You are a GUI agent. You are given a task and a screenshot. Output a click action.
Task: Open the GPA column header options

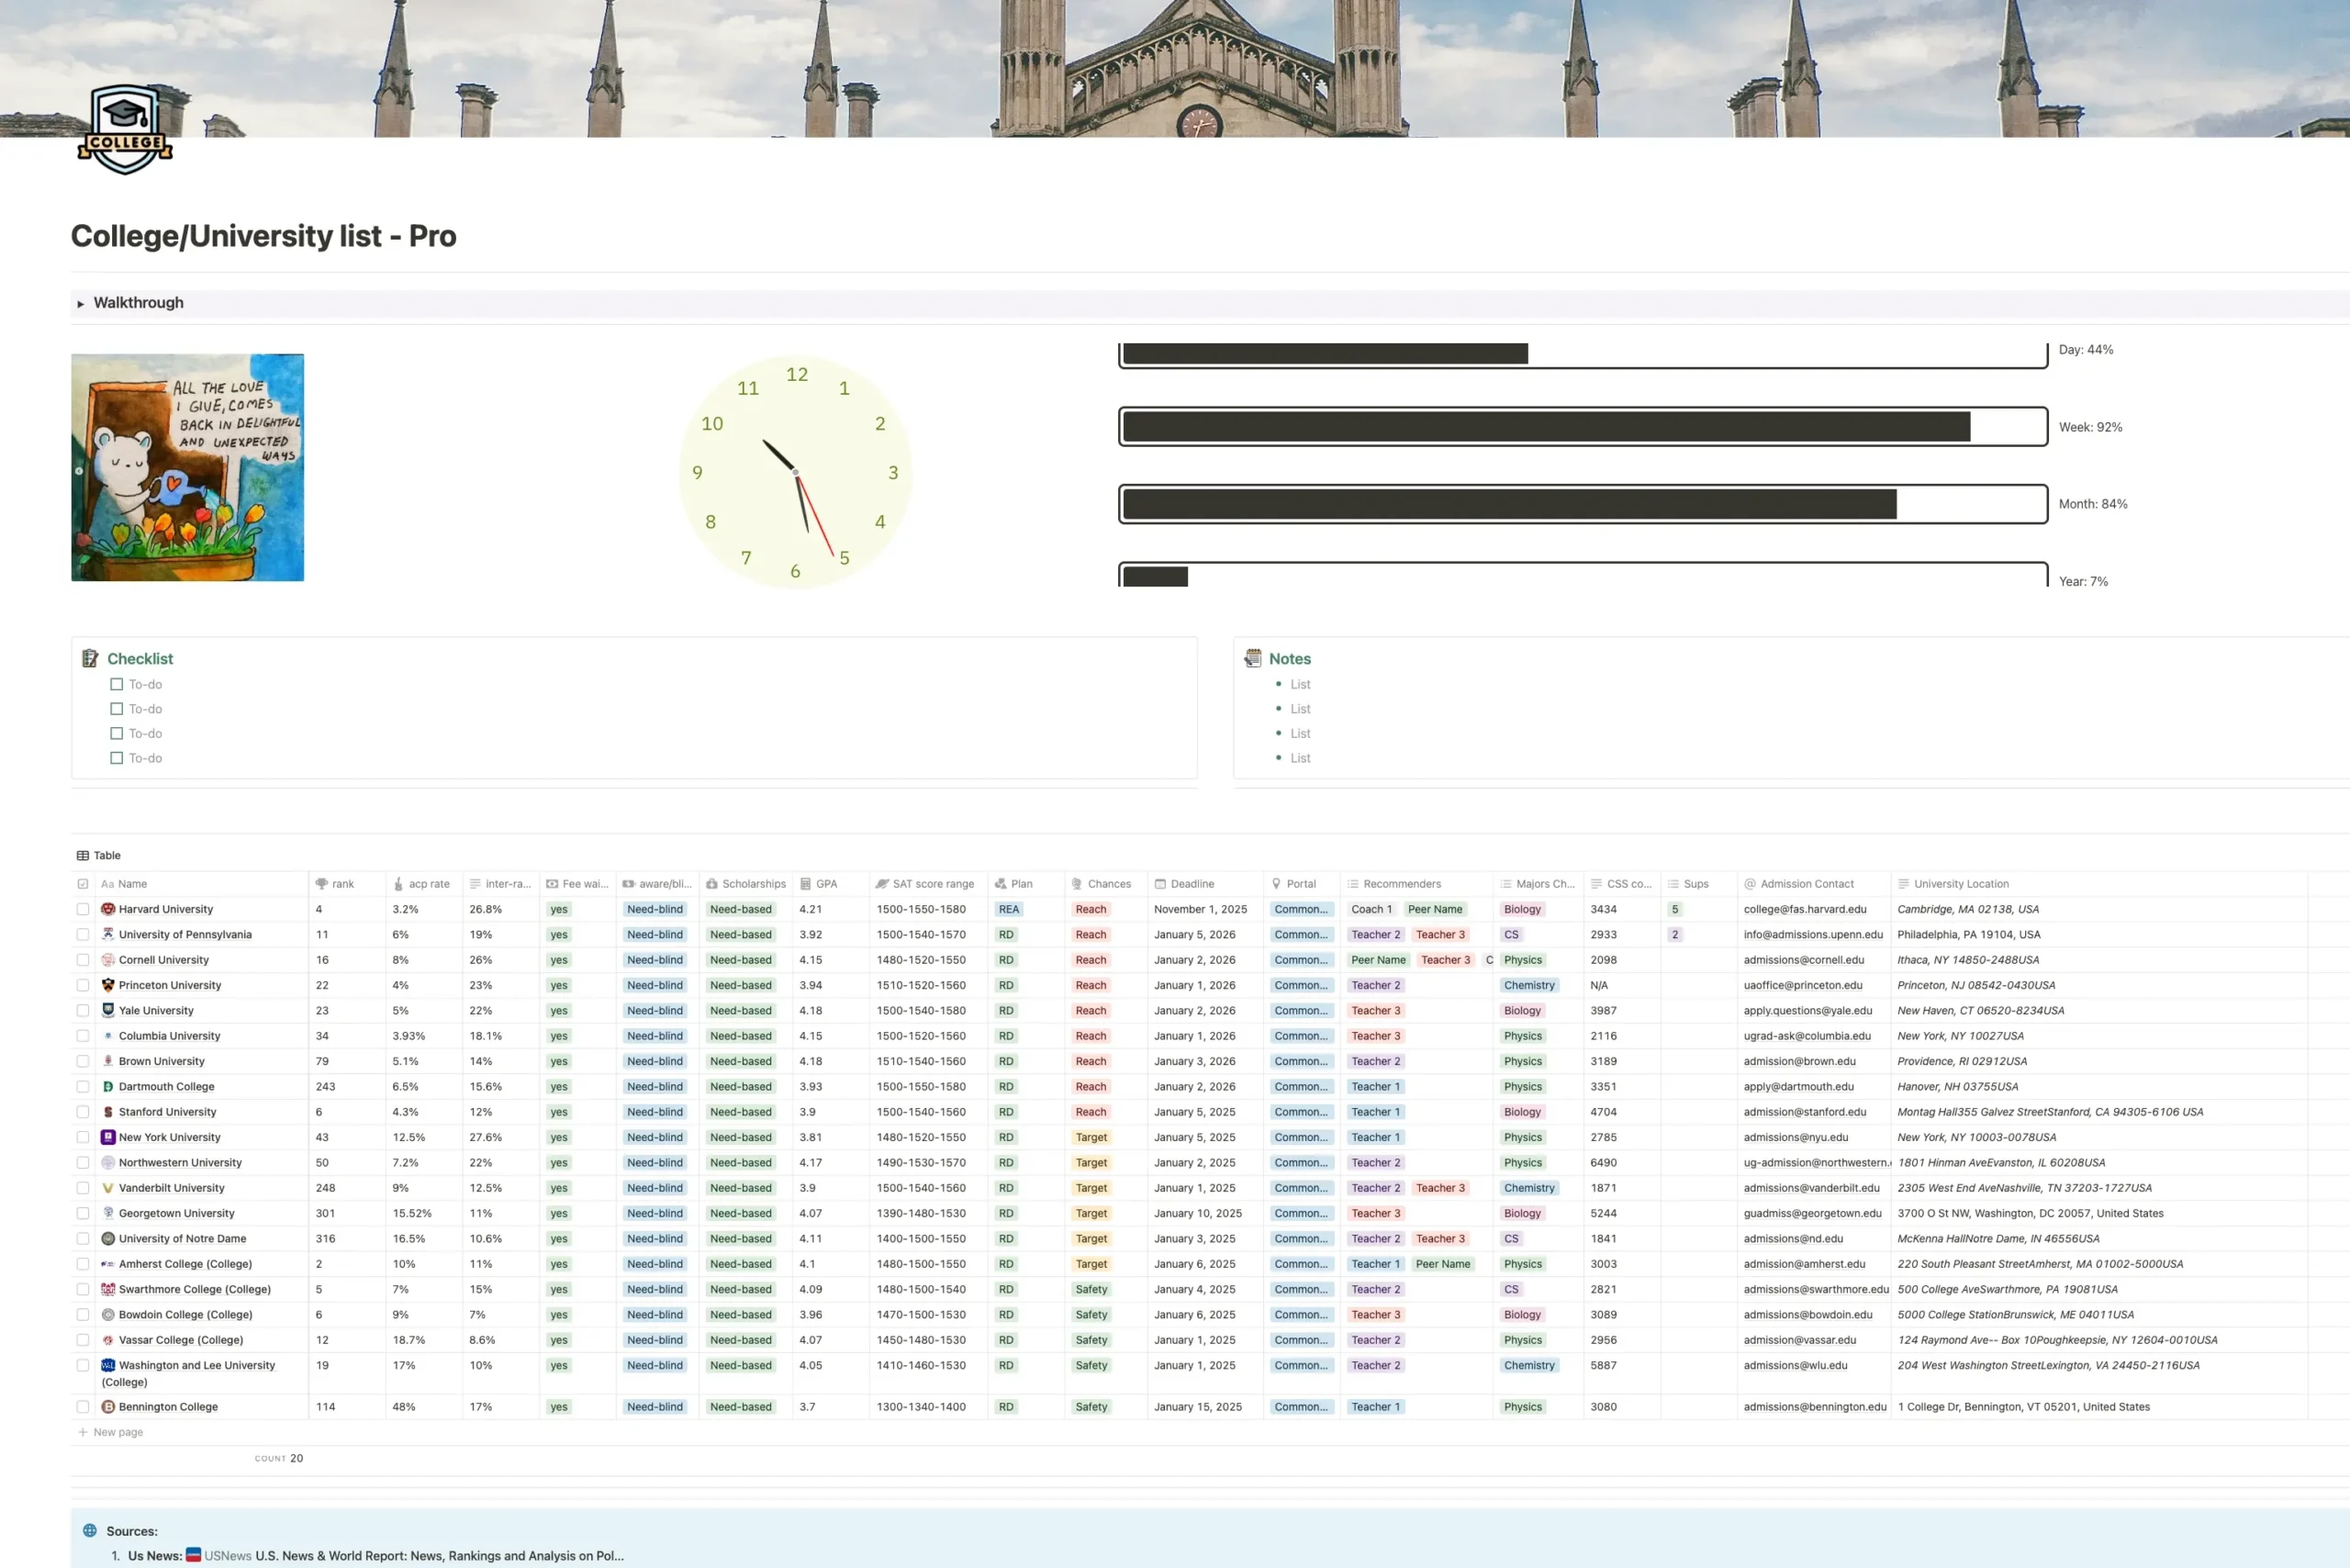point(825,884)
